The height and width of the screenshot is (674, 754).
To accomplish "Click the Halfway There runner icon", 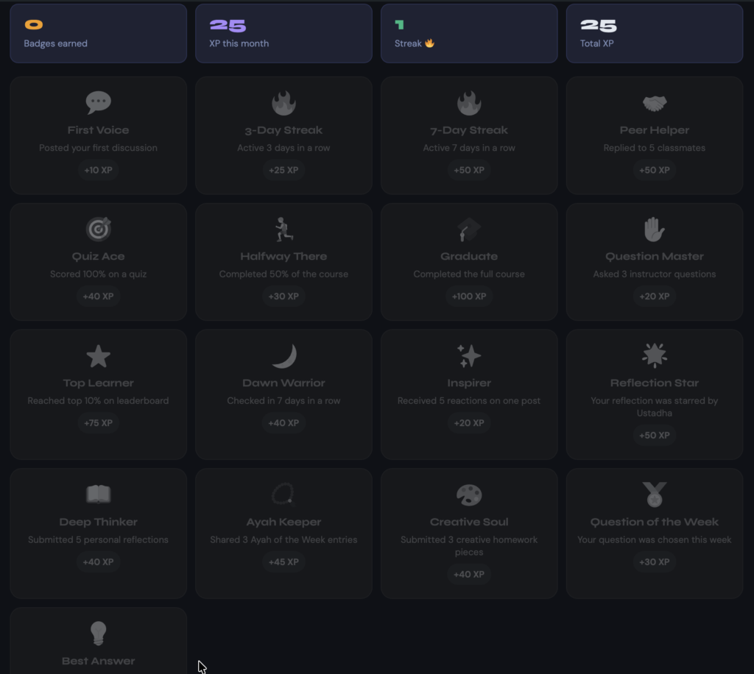I will click(283, 229).
